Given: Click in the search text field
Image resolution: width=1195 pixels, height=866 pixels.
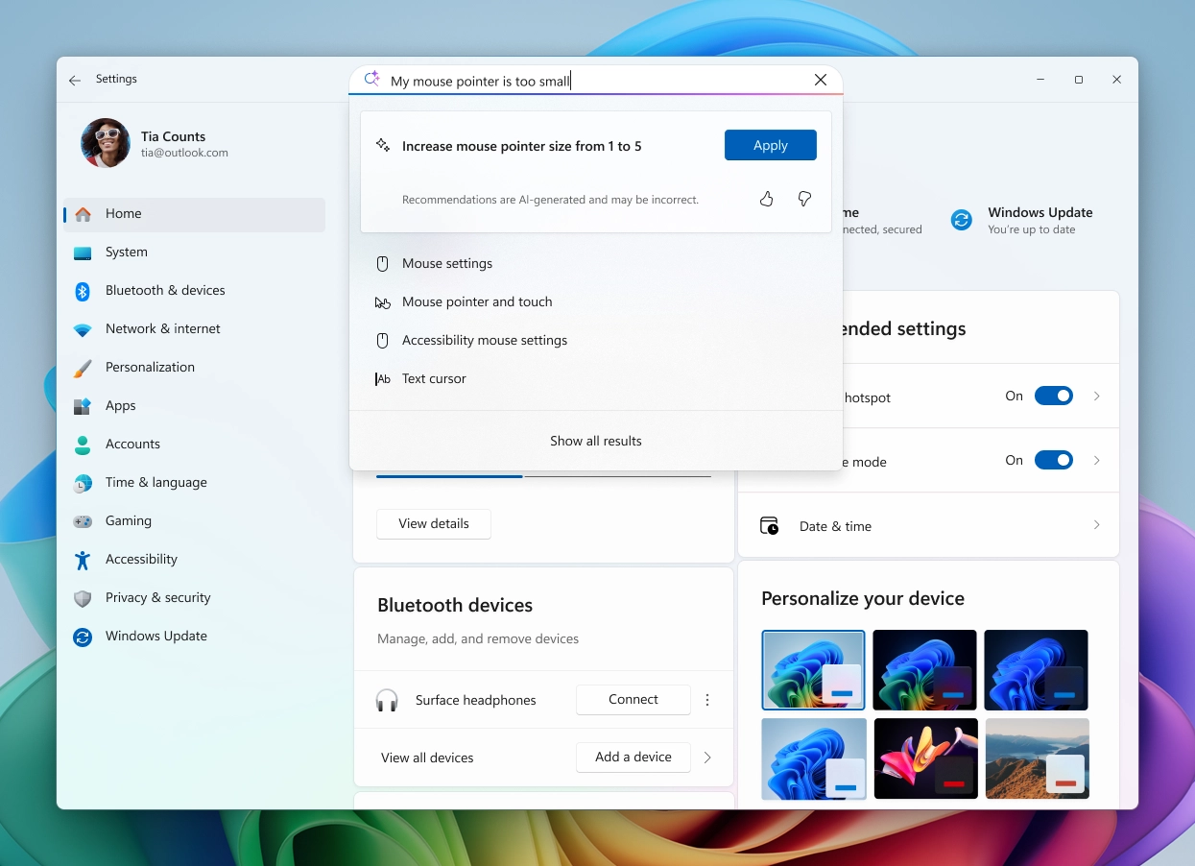Looking at the screenshot, I should coord(595,81).
